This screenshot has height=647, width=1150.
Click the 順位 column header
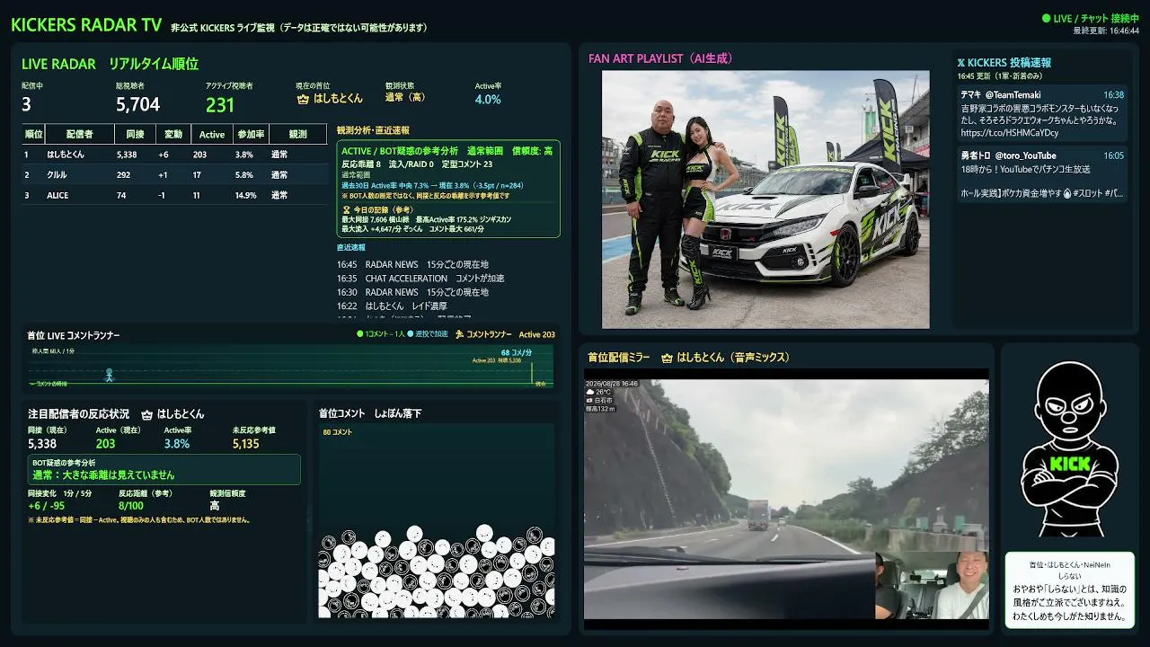33,134
